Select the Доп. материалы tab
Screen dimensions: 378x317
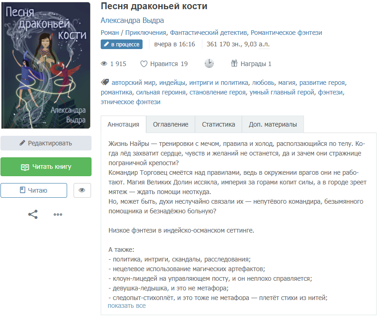(273, 124)
